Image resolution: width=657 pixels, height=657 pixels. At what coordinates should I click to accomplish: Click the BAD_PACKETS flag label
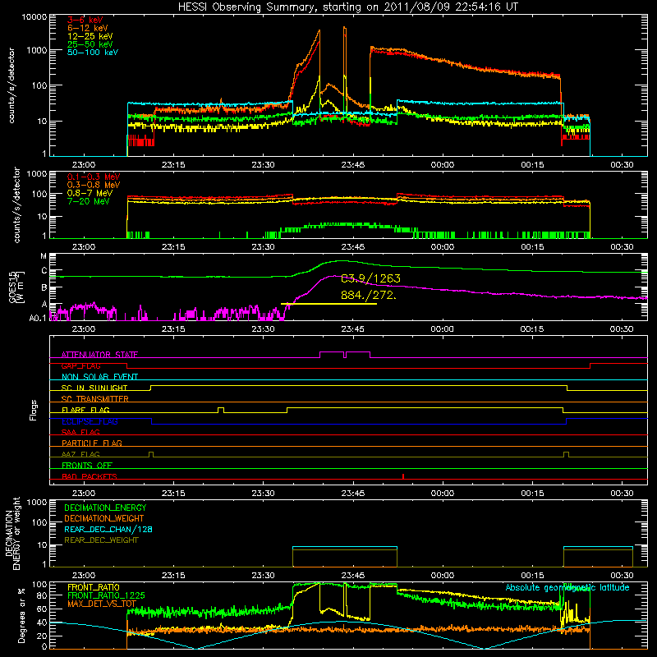[x=90, y=476]
